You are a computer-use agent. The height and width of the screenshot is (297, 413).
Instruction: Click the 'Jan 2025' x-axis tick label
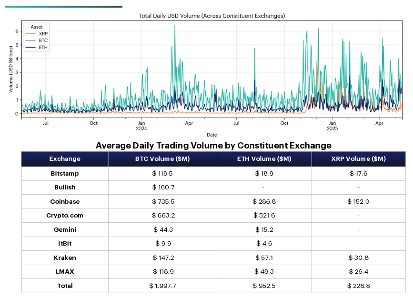coord(332,126)
